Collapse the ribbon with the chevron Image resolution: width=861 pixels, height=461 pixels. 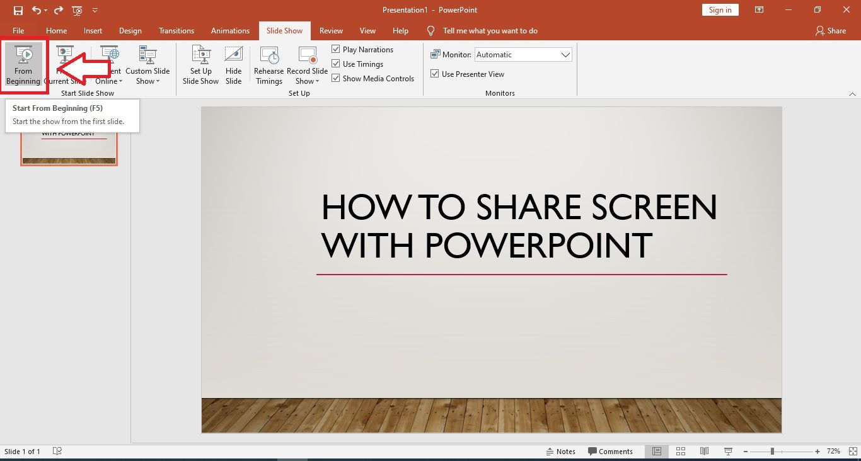click(852, 94)
